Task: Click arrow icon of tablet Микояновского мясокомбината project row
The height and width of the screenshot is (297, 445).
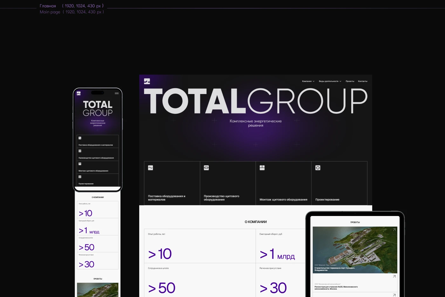Action: point(394,276)
